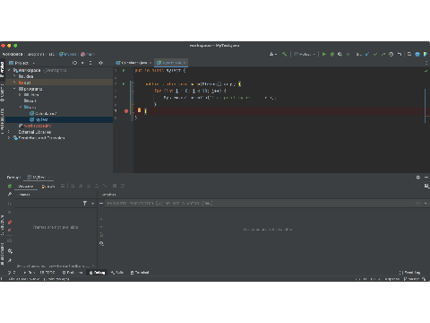Run the program with the green toolbar arrow
Viewport: 430px width, 323px height.
pos(324,54)
